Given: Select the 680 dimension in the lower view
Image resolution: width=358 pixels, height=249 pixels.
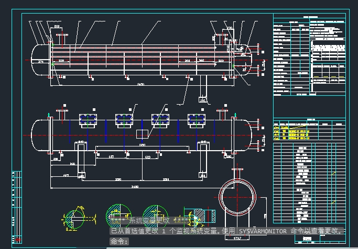Looking at the screenshot, I should coord(148,157).
